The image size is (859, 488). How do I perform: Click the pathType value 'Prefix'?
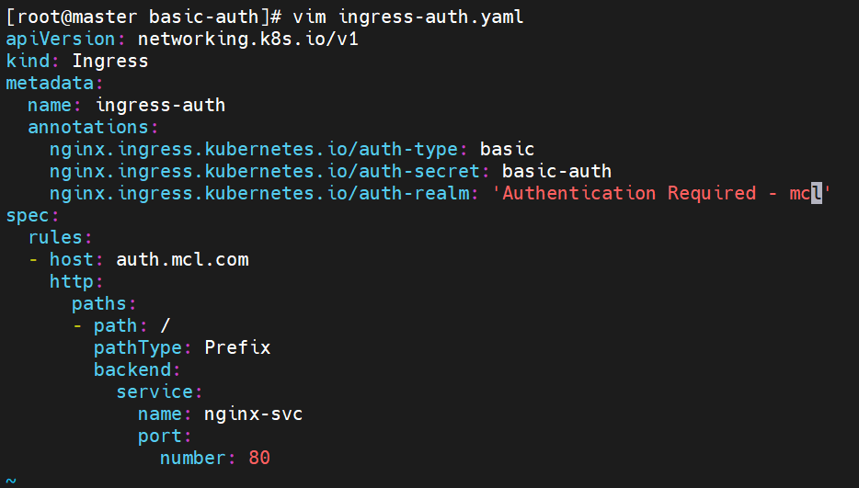[x=237, y=347]
